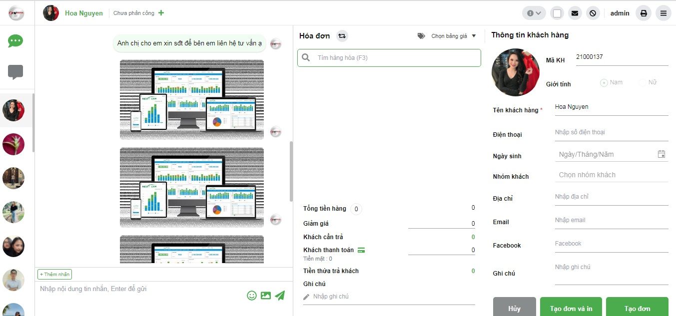Expand the Chọn bảng giá dropdown

447,36
